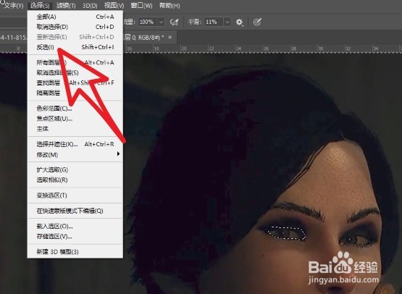402x294 pixels.
Task: Choose 扩大选取(G) grow selection
Action: click(75, 169)
